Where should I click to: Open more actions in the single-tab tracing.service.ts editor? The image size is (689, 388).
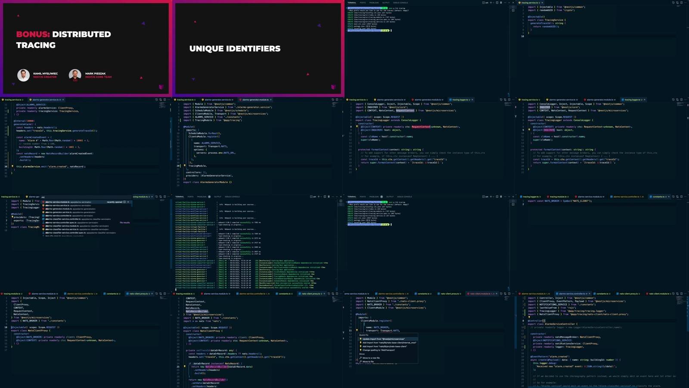[686, 3]
